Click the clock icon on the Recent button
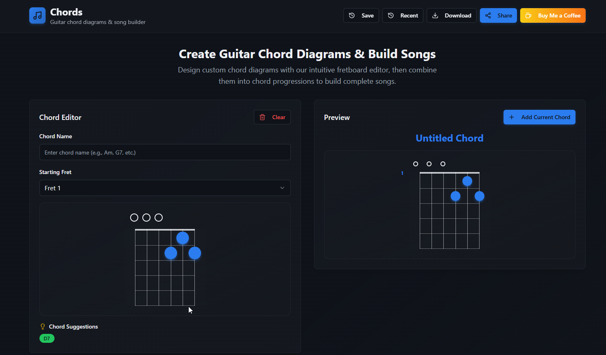This screenshot has height=355, width=606. [391, 15]
